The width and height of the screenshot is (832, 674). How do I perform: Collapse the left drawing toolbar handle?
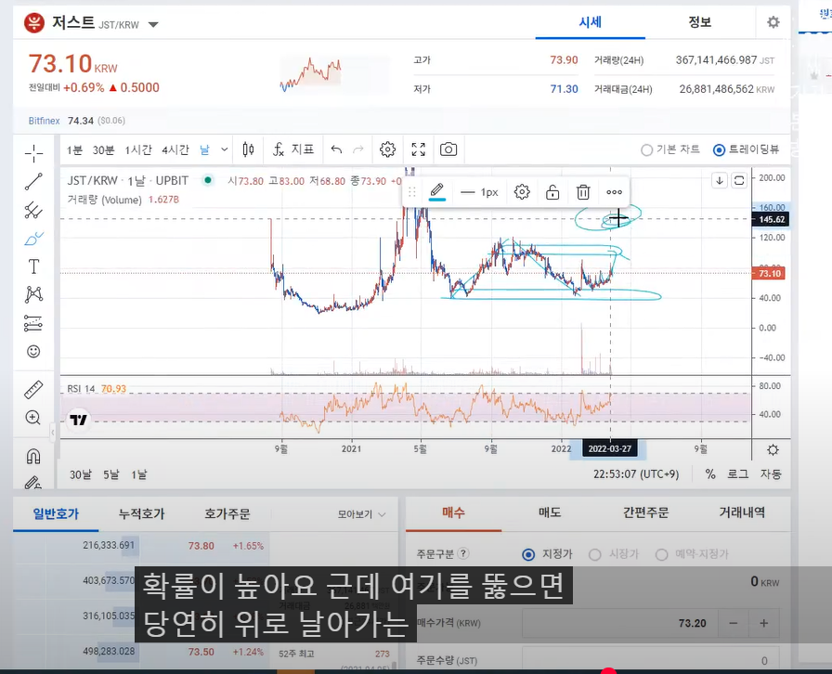[53, 432]
